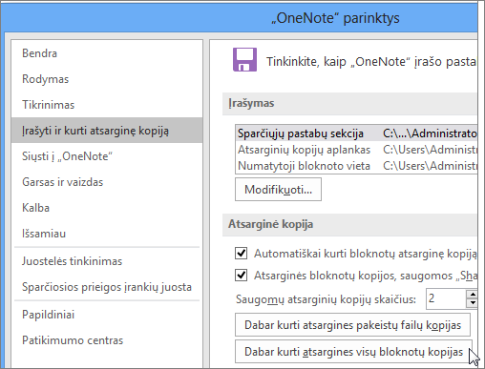Select Įrašyti ir kurti atsarginę kopiją category

click(107, 131)
